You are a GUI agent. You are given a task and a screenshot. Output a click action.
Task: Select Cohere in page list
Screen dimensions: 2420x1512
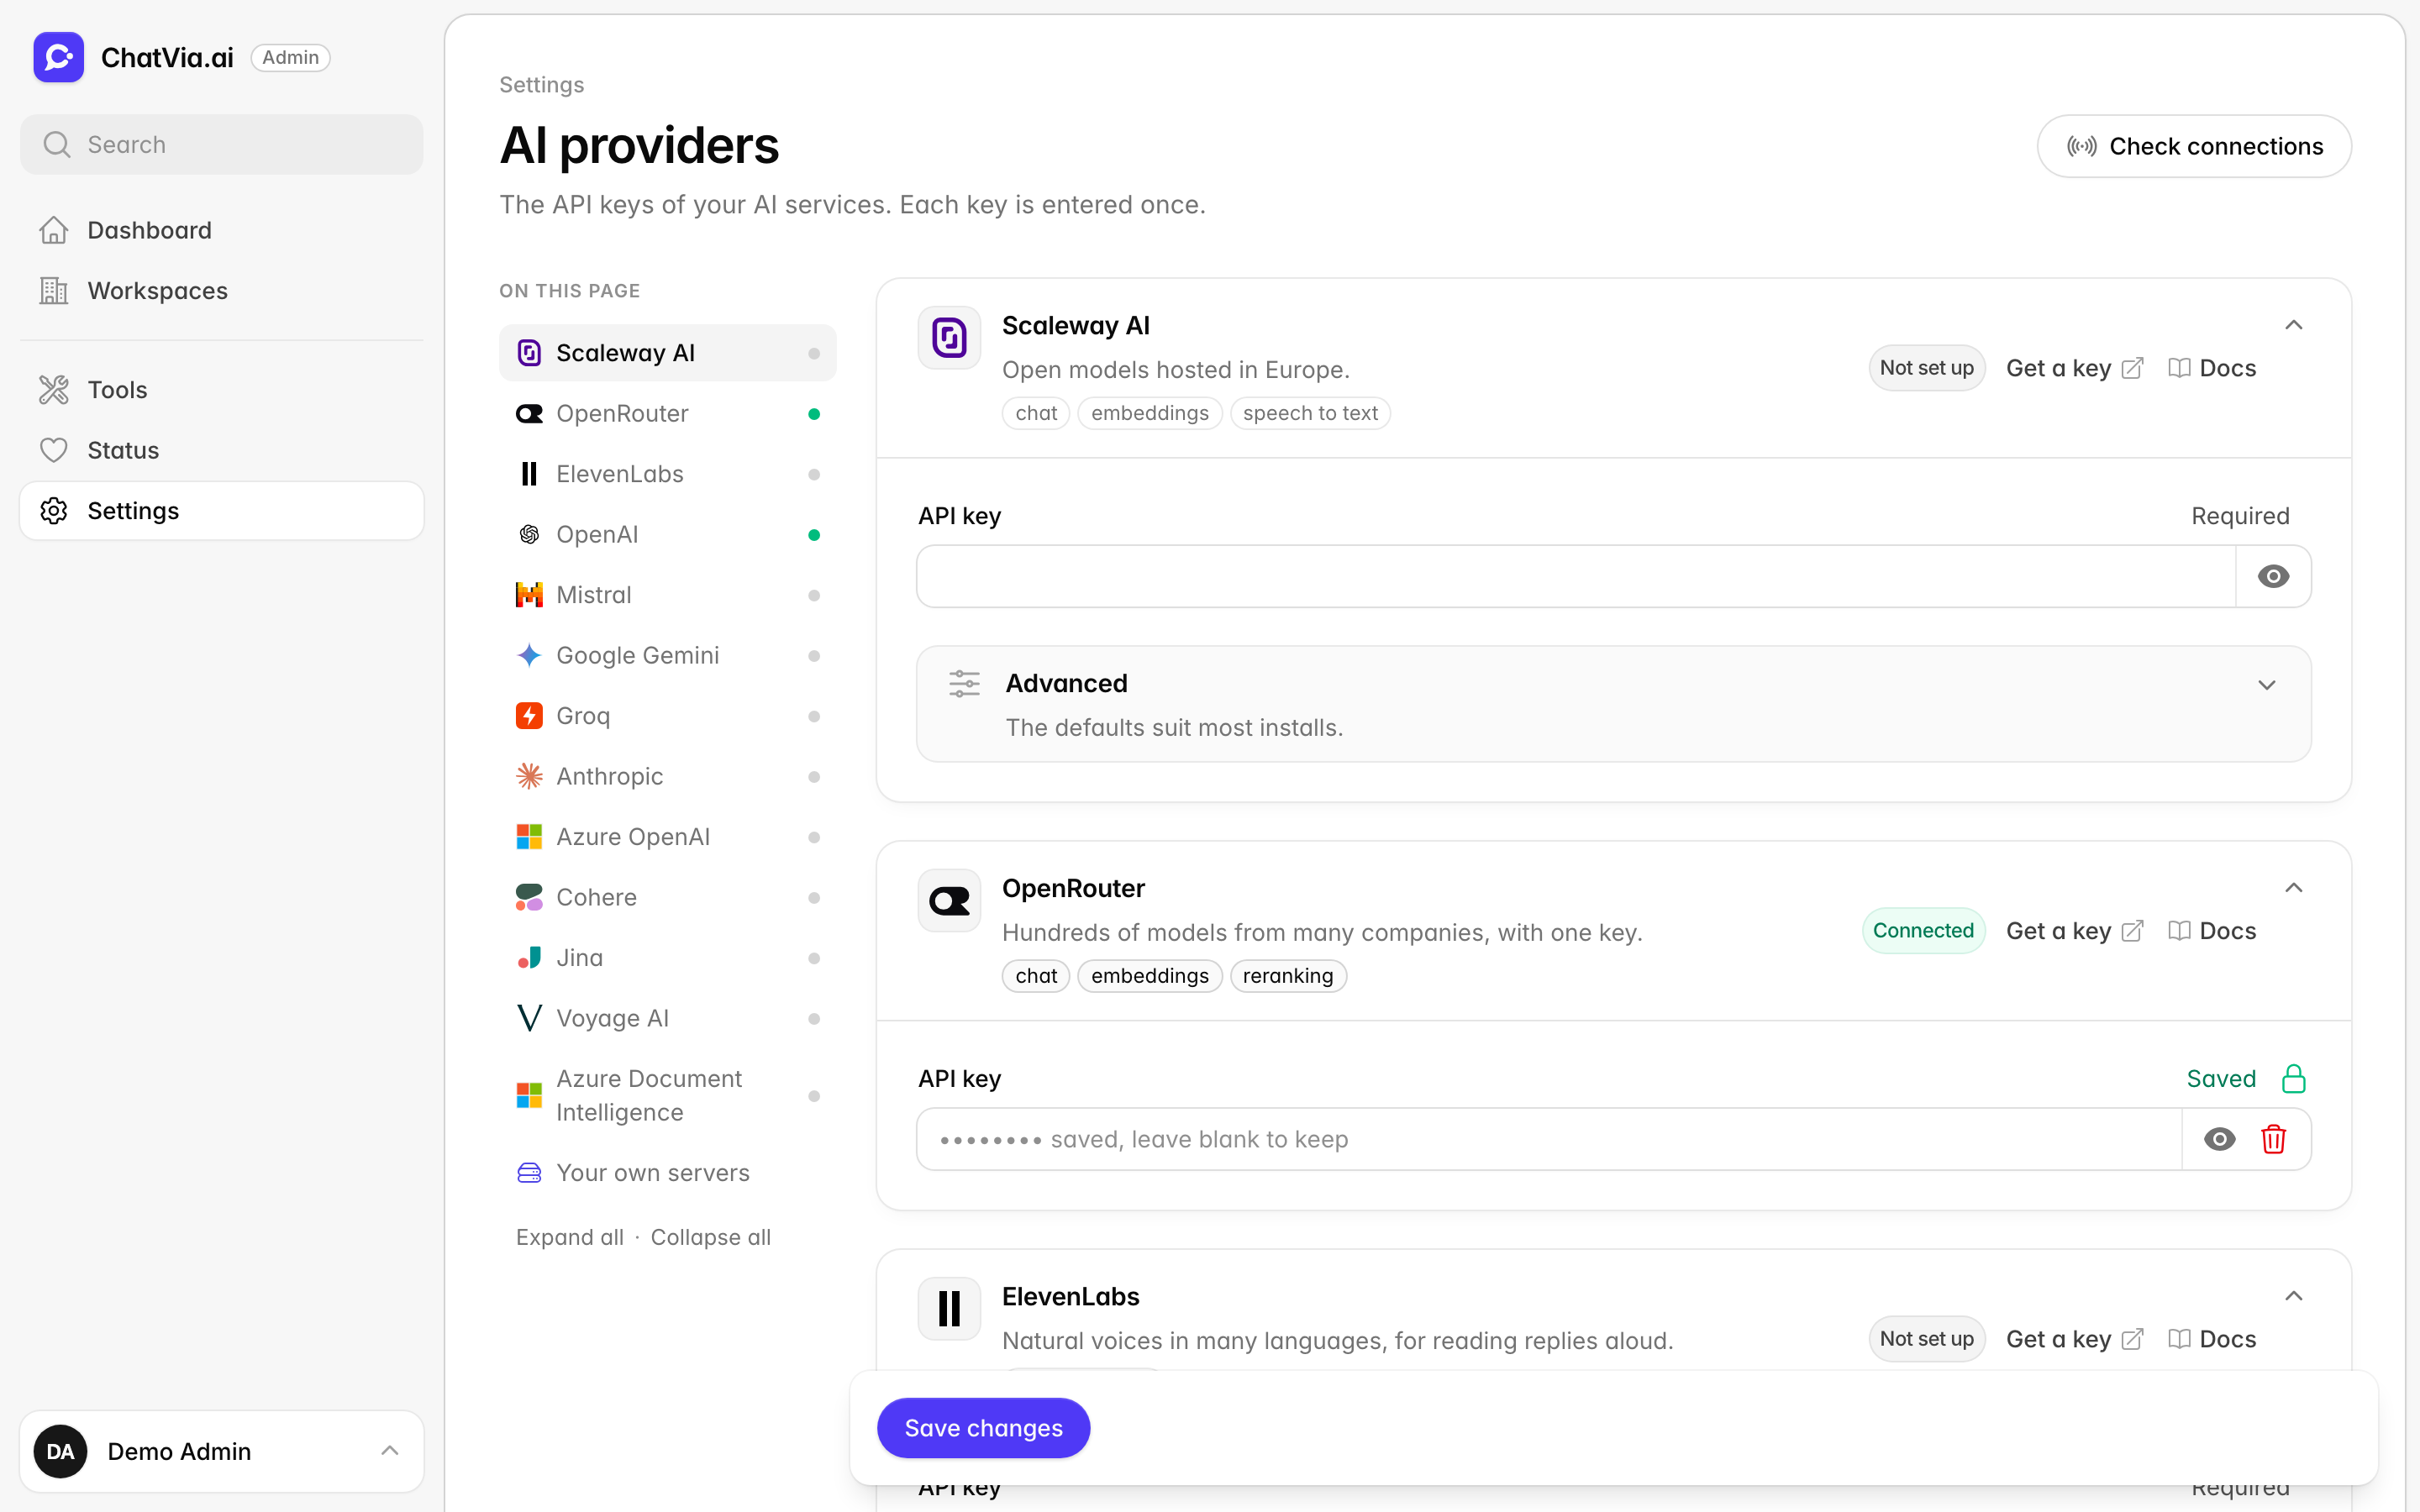[667, 897]
